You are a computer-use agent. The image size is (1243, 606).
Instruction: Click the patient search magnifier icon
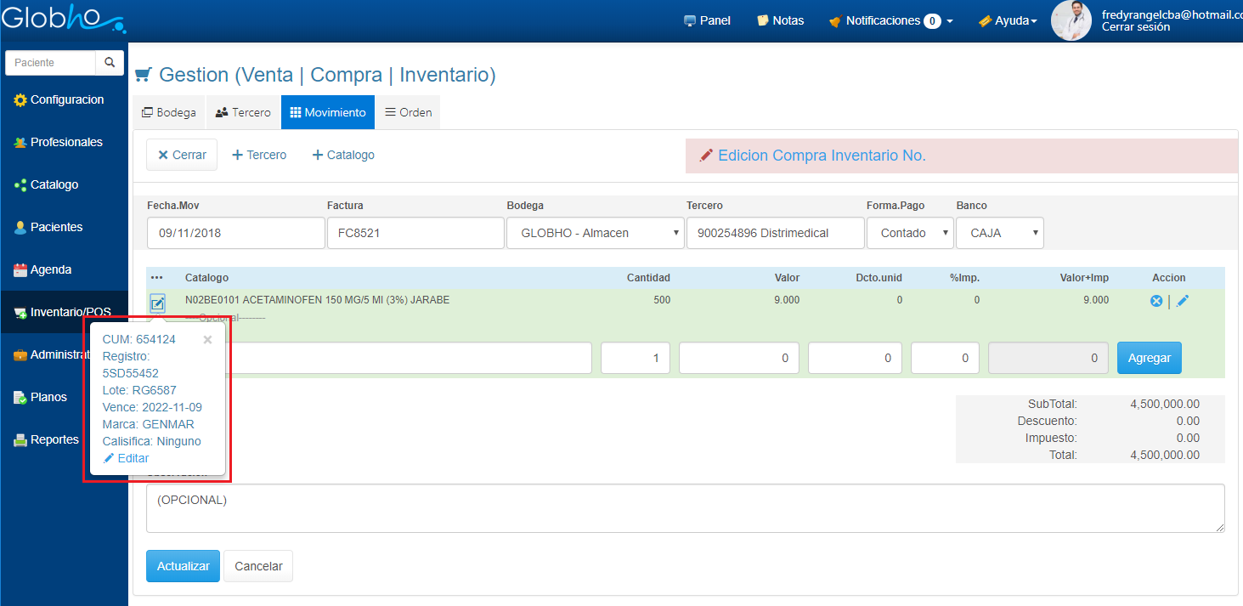(x=110, y=63)
